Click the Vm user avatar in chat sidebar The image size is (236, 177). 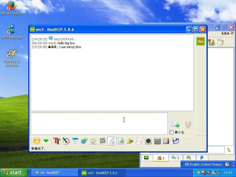pos(201,41)
